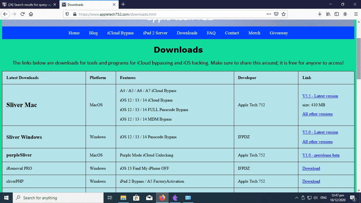Open the tracking protection shield icon

(67, 14)
